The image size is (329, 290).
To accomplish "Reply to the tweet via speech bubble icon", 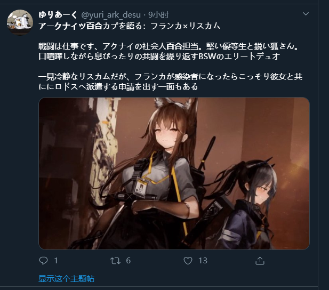I will click(43, 261).
